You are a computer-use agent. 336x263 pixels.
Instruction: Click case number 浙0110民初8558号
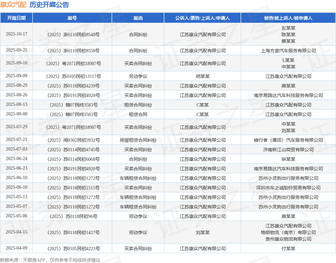point(73,51)
